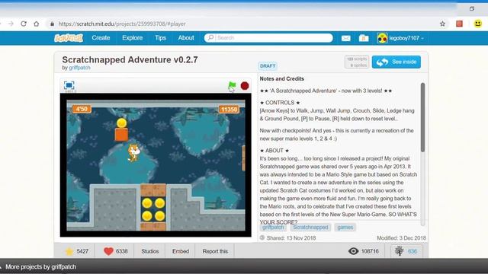The height and width of the screenshot is (274, 488).
Task: Click the star icon to favorite the project
Action: (x=69, y=251)
